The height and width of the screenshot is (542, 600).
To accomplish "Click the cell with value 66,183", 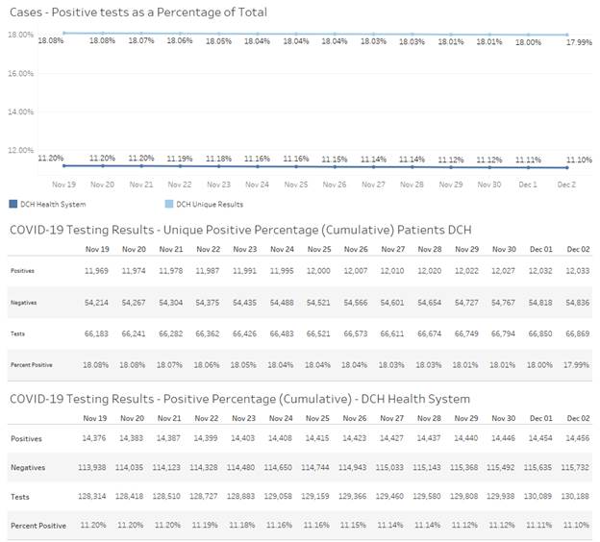I will pos(96,333).
